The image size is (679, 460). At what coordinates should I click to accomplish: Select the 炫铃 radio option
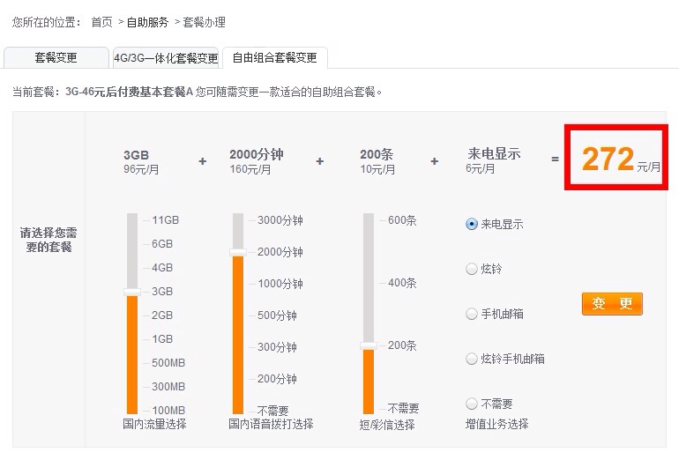click(472, 269)
